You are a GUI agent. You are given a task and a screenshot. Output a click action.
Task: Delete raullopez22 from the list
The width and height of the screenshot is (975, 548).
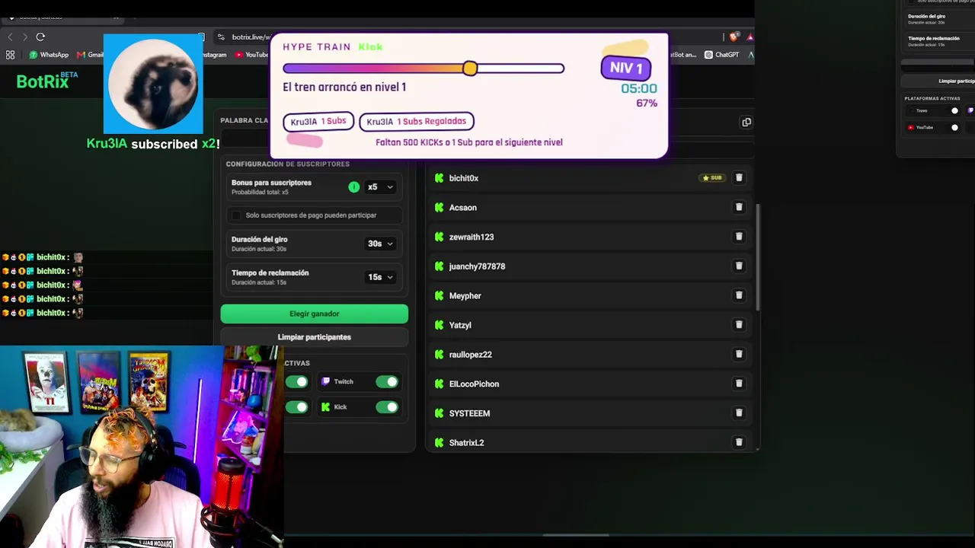pyautogui.click(x=739, y=355)
